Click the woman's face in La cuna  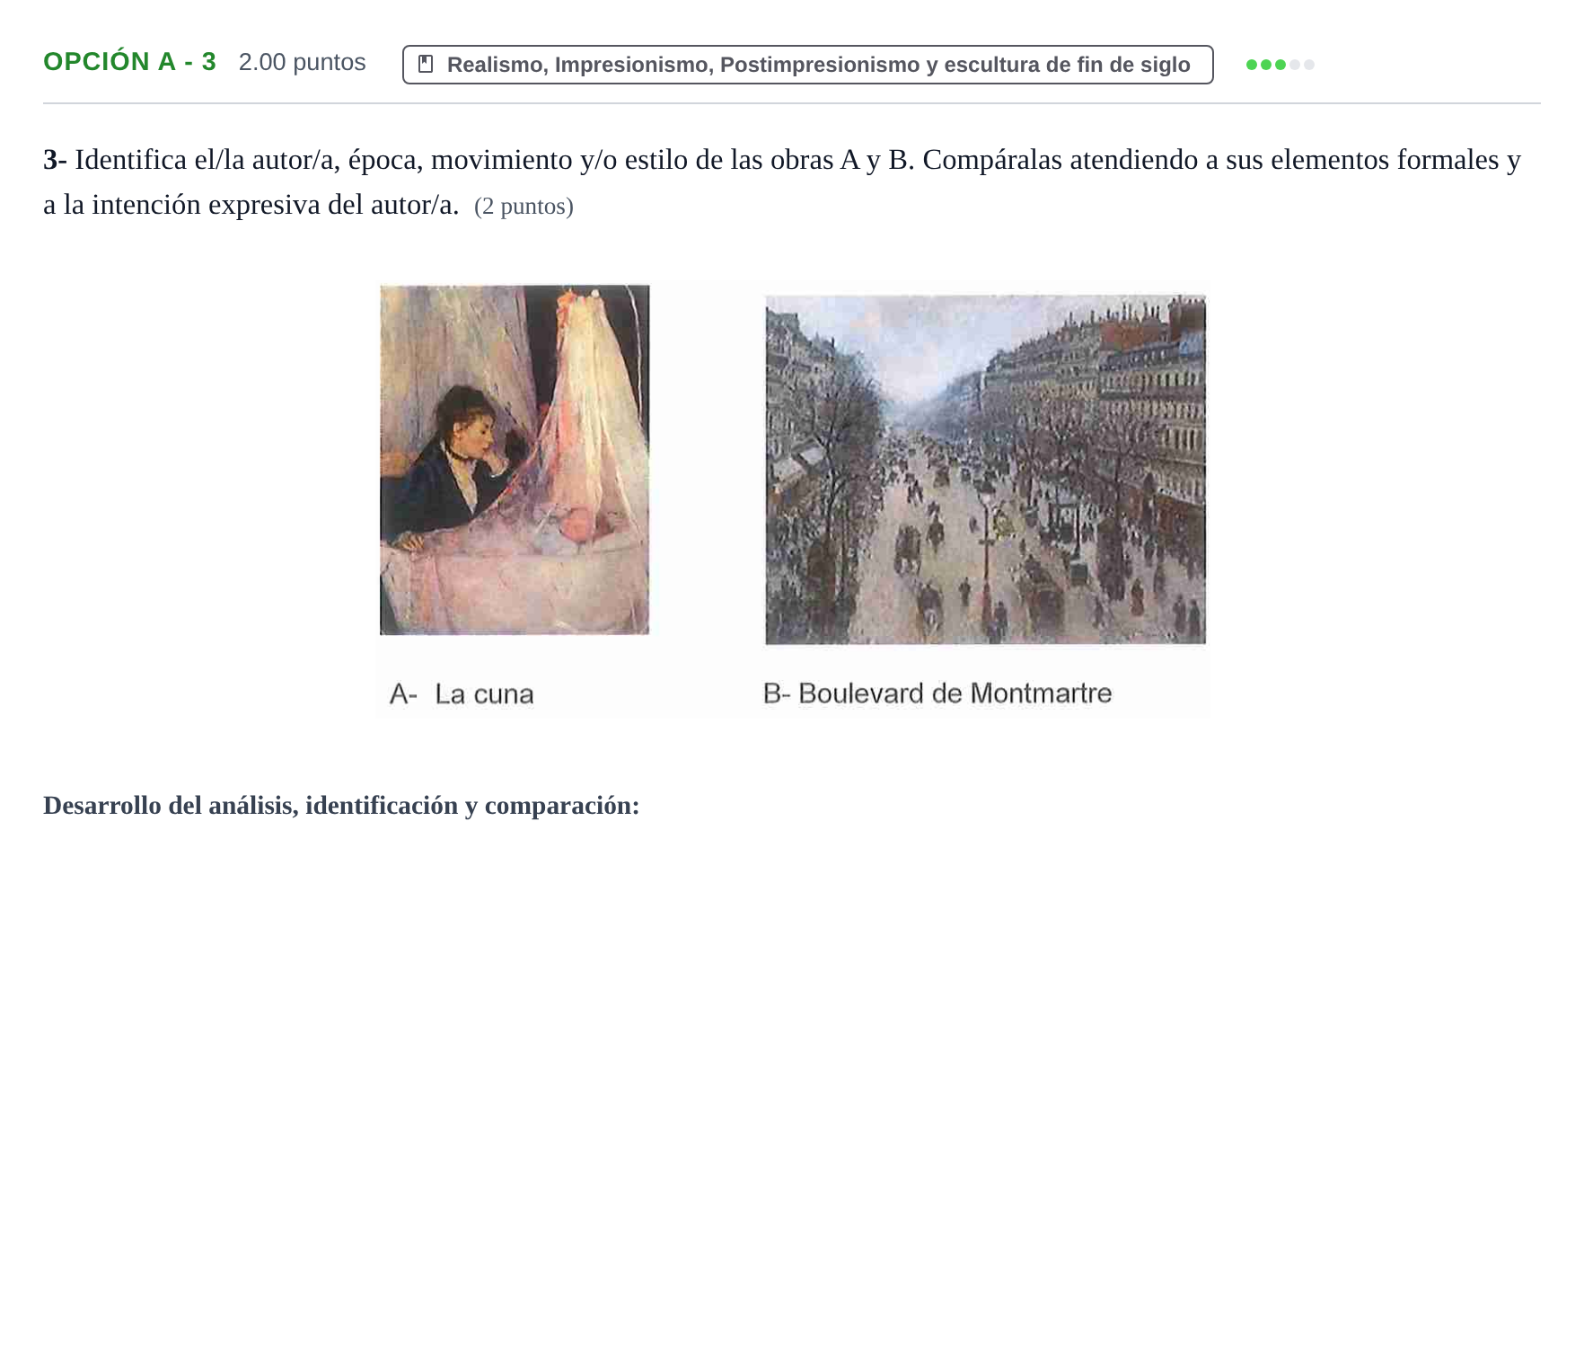[477, 429]
